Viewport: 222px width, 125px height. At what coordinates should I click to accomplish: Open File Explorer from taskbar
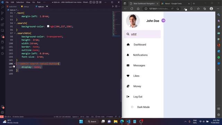116,122
